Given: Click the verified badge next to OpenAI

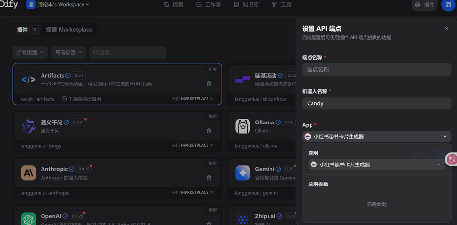Looking at the screenshot, I should [x=65, y=216].
